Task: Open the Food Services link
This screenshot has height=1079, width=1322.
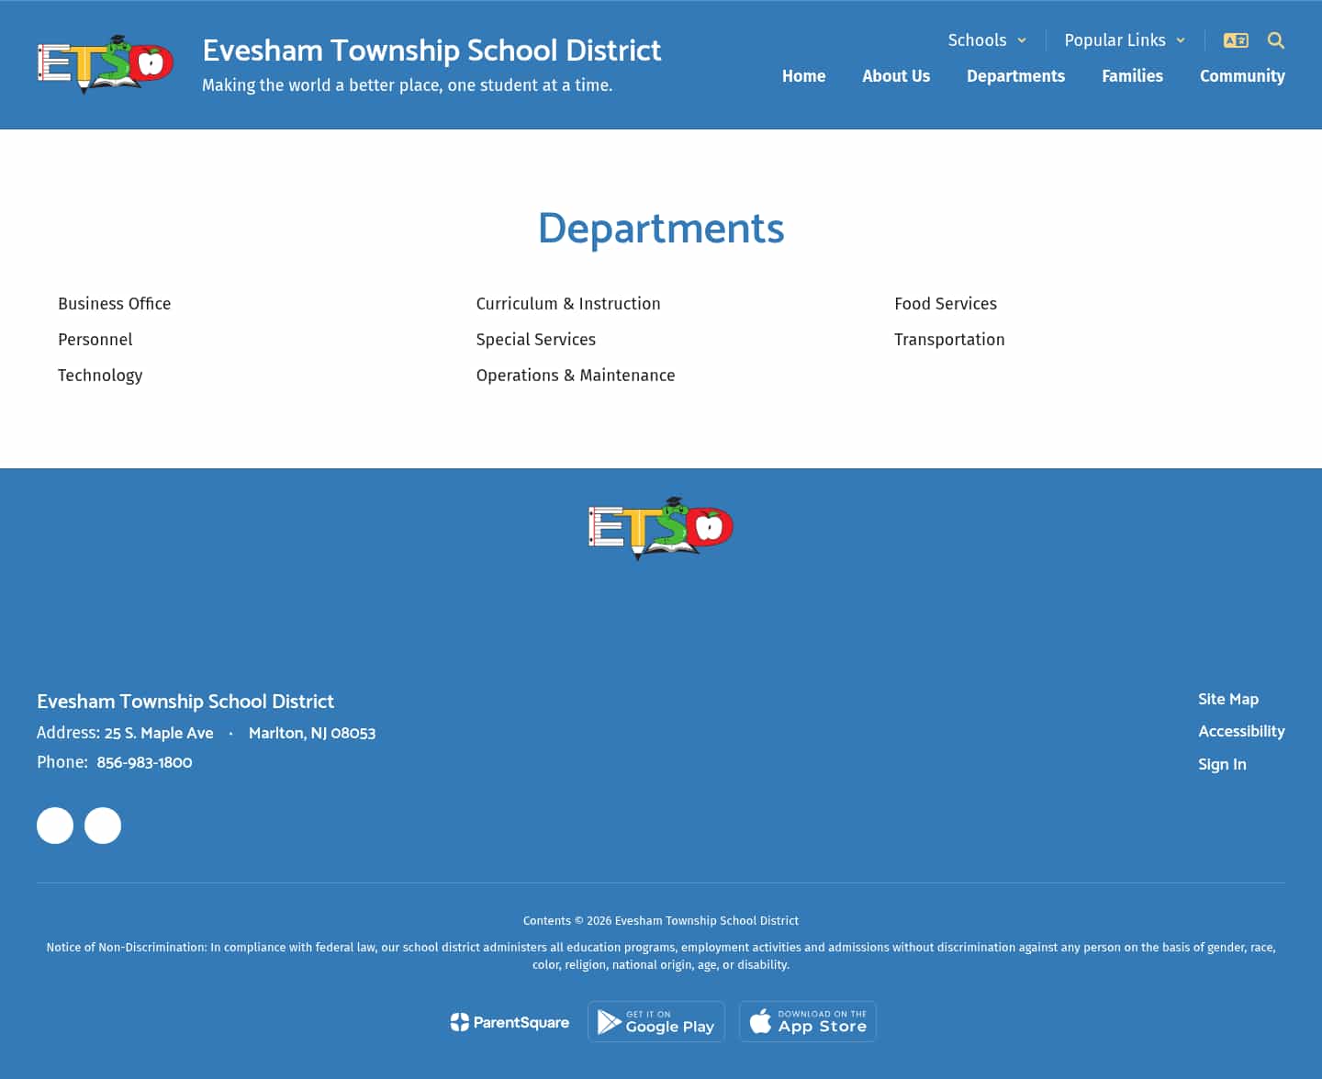Action: pyautogui.click(x=946, y=304)
